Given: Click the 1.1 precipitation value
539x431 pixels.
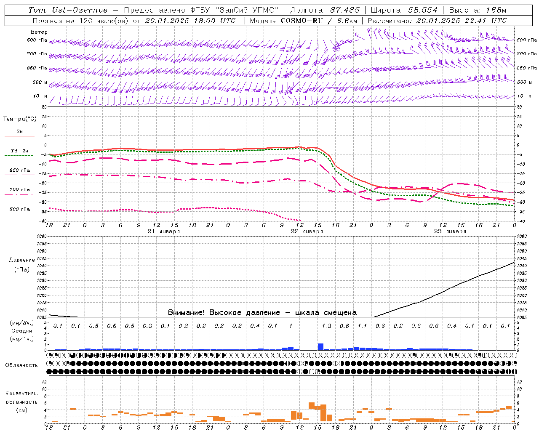Looking at the screenshot, I should click(362, 326).
